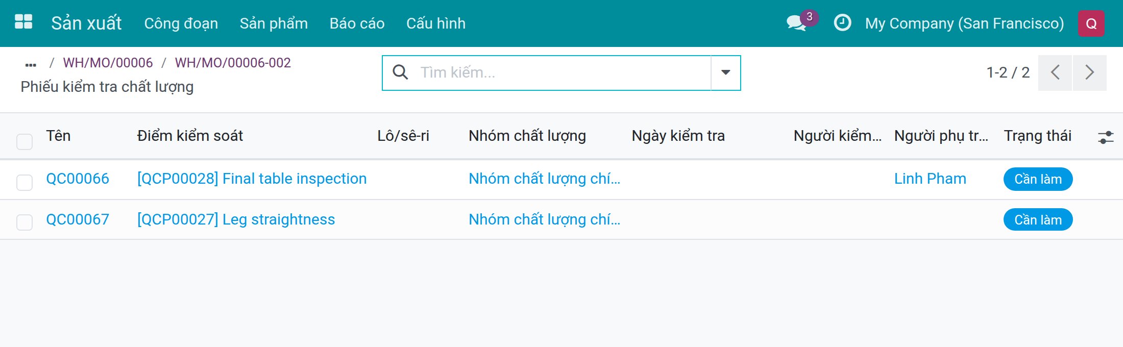Expand the search filter options dropdown
This screenshot has width=1123, height=347.
(725, 72)
